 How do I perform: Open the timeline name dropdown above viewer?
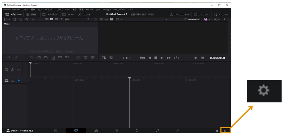pyautogui.click(x=167, y=19)
